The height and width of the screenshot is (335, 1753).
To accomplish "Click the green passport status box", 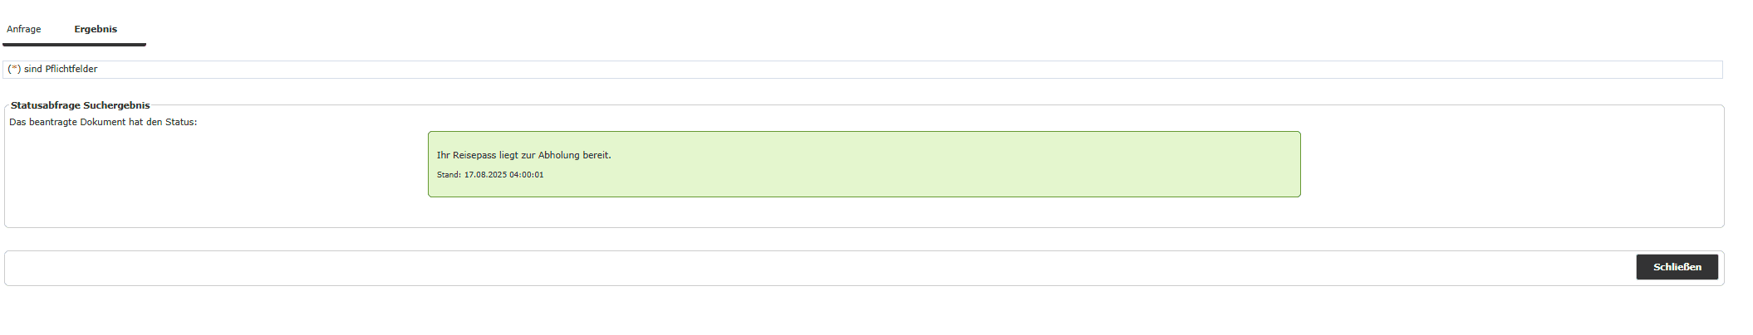I will point(864,164).
